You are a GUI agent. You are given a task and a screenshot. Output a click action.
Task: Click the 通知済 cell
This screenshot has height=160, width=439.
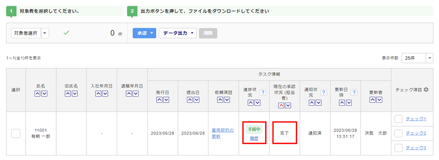[x=315, y=133]
